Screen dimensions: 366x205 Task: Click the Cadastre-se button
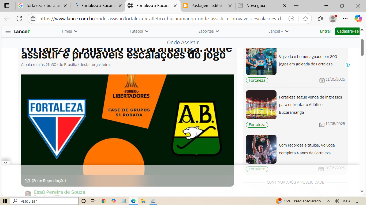348,31
